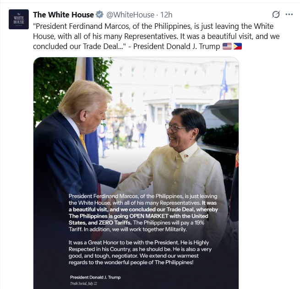Click the blue verified badge
300x289 pixels.
(99, 15)
